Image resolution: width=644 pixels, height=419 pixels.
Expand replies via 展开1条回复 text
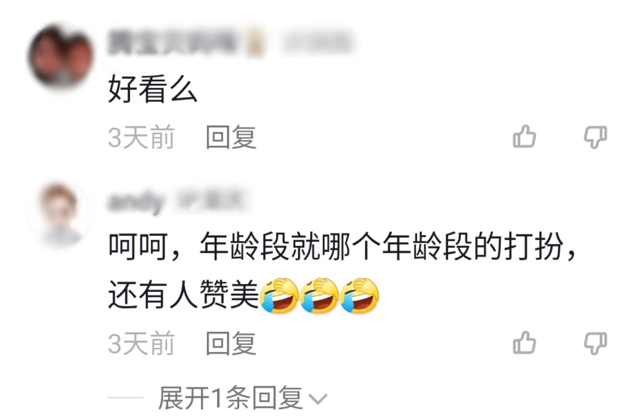point(230,398)
